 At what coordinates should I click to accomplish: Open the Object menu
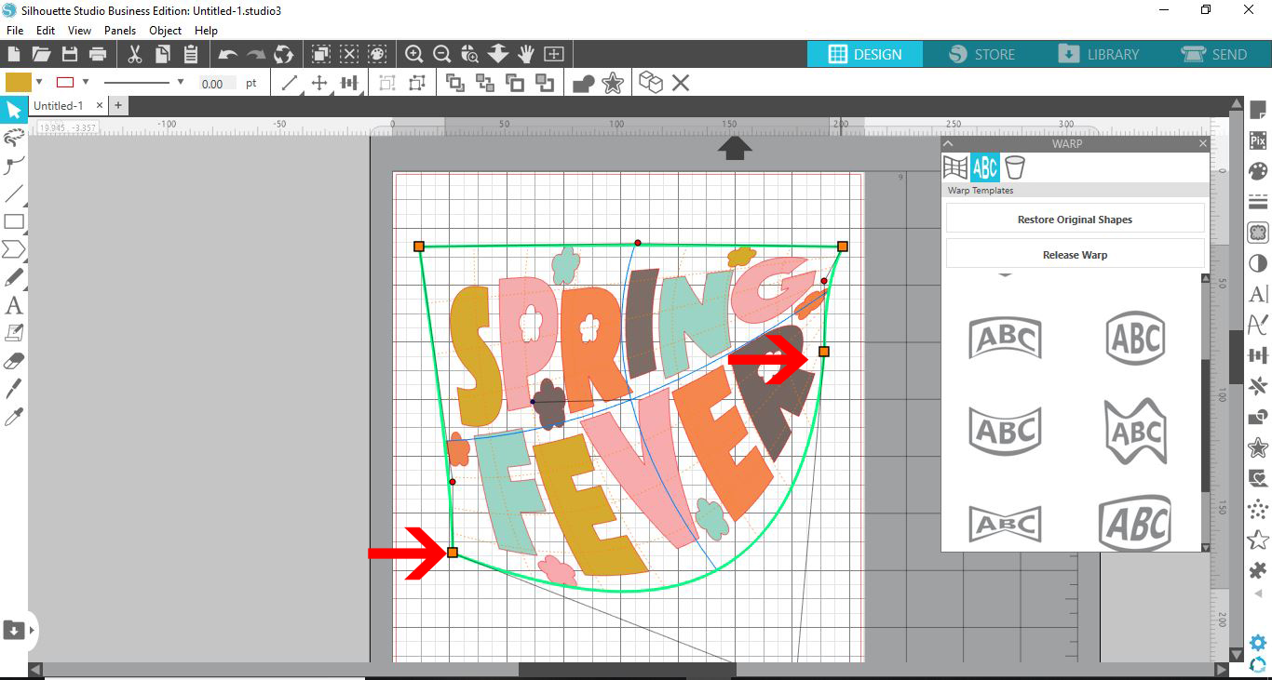pos(166,31)
